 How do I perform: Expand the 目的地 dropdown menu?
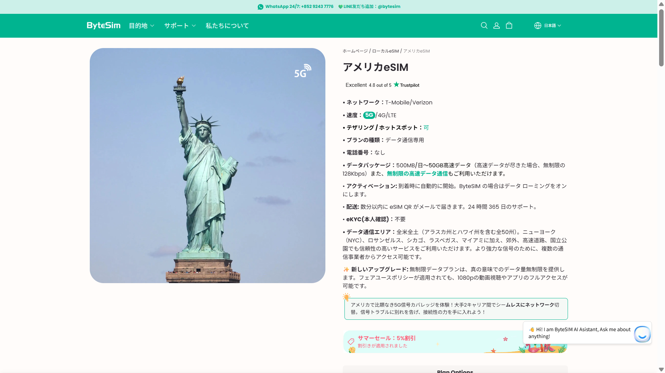click(141, 26)
